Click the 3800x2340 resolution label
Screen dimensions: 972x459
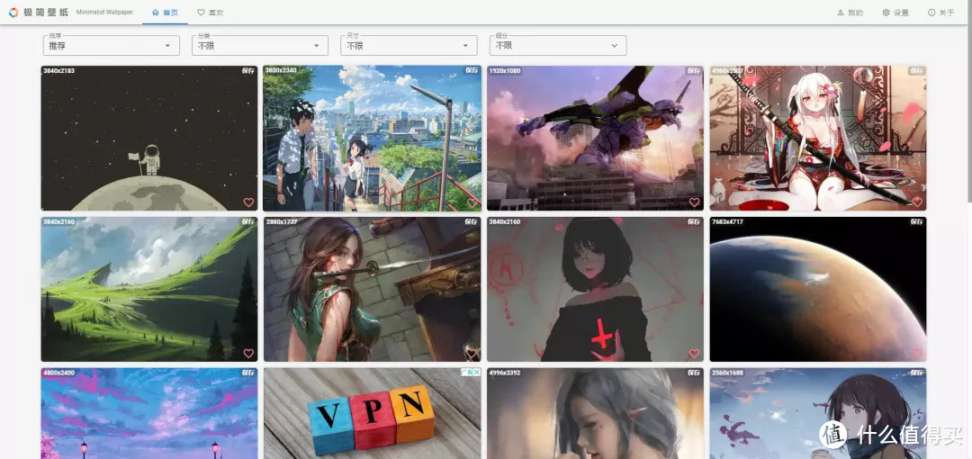pyautogui.click(x=282, y=71)
